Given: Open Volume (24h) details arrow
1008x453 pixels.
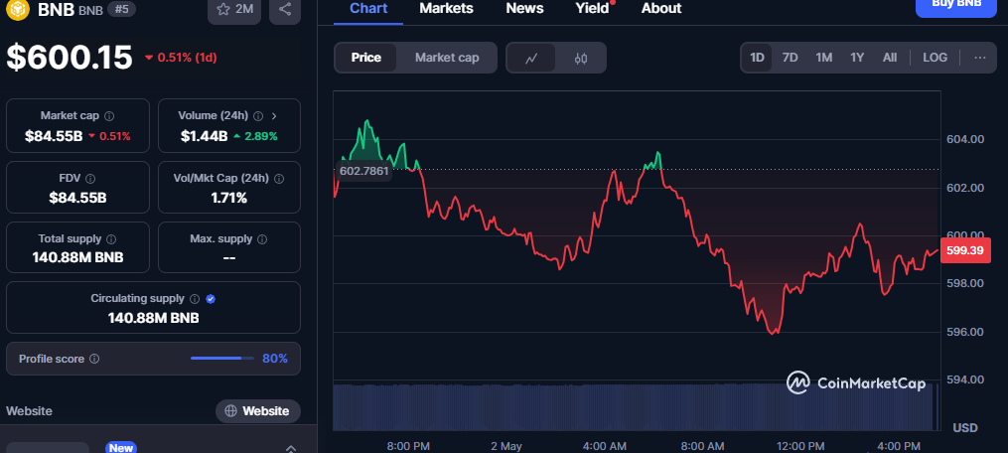Looking at the screenshot, I should click(274, 116).
